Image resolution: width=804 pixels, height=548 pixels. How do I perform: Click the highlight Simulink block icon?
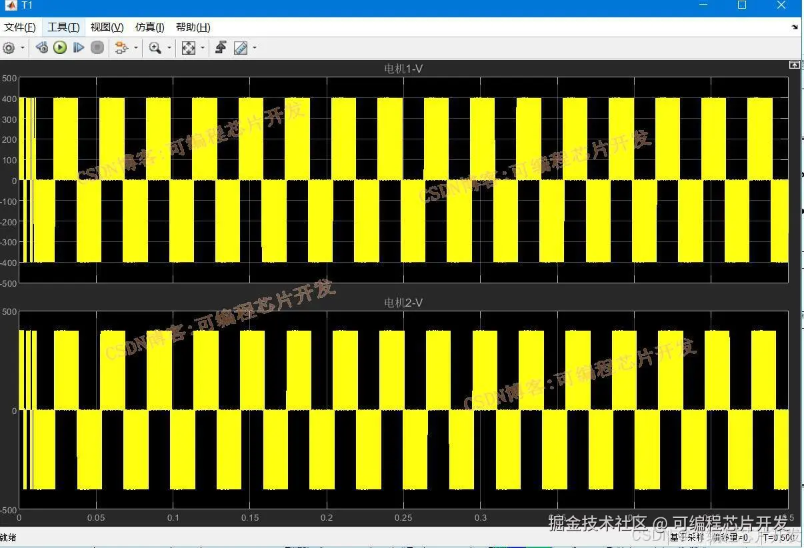(121, 48)
